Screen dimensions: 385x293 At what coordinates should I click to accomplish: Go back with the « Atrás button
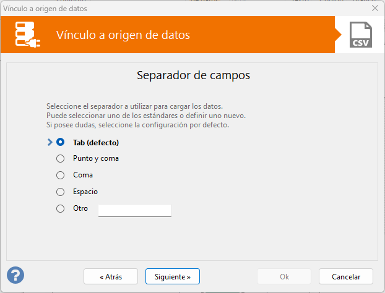click(x=111, y=276)
